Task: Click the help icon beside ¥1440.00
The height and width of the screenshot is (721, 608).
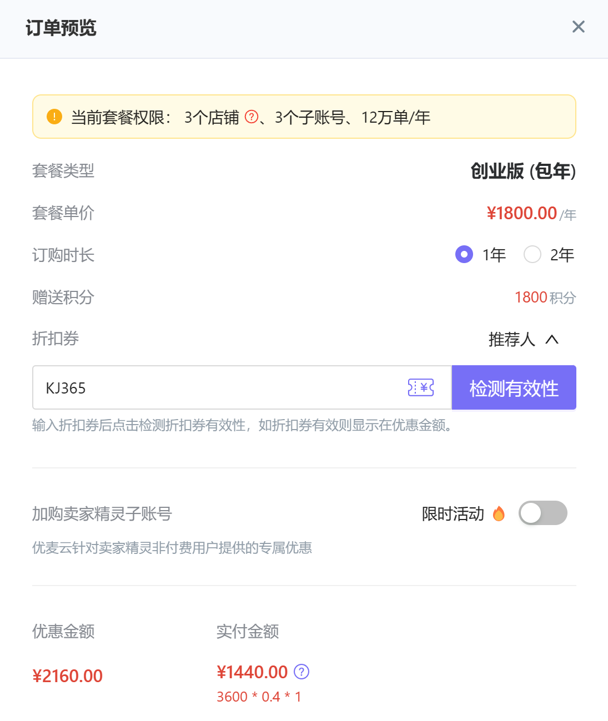Action: (302, 672)
